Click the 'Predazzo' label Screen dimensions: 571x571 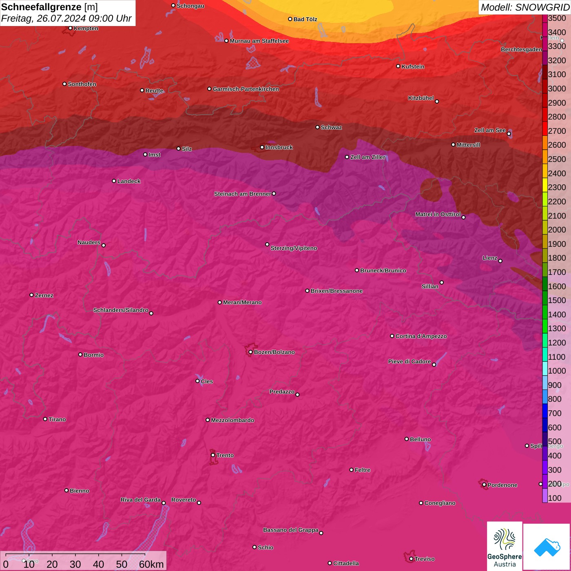click(x=282, y=392)
